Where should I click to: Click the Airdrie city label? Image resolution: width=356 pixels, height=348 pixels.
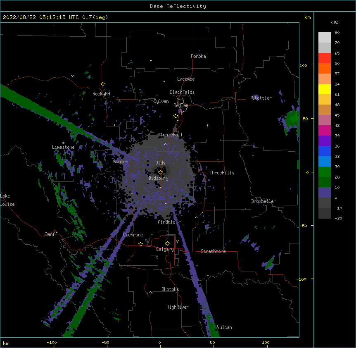167,222
